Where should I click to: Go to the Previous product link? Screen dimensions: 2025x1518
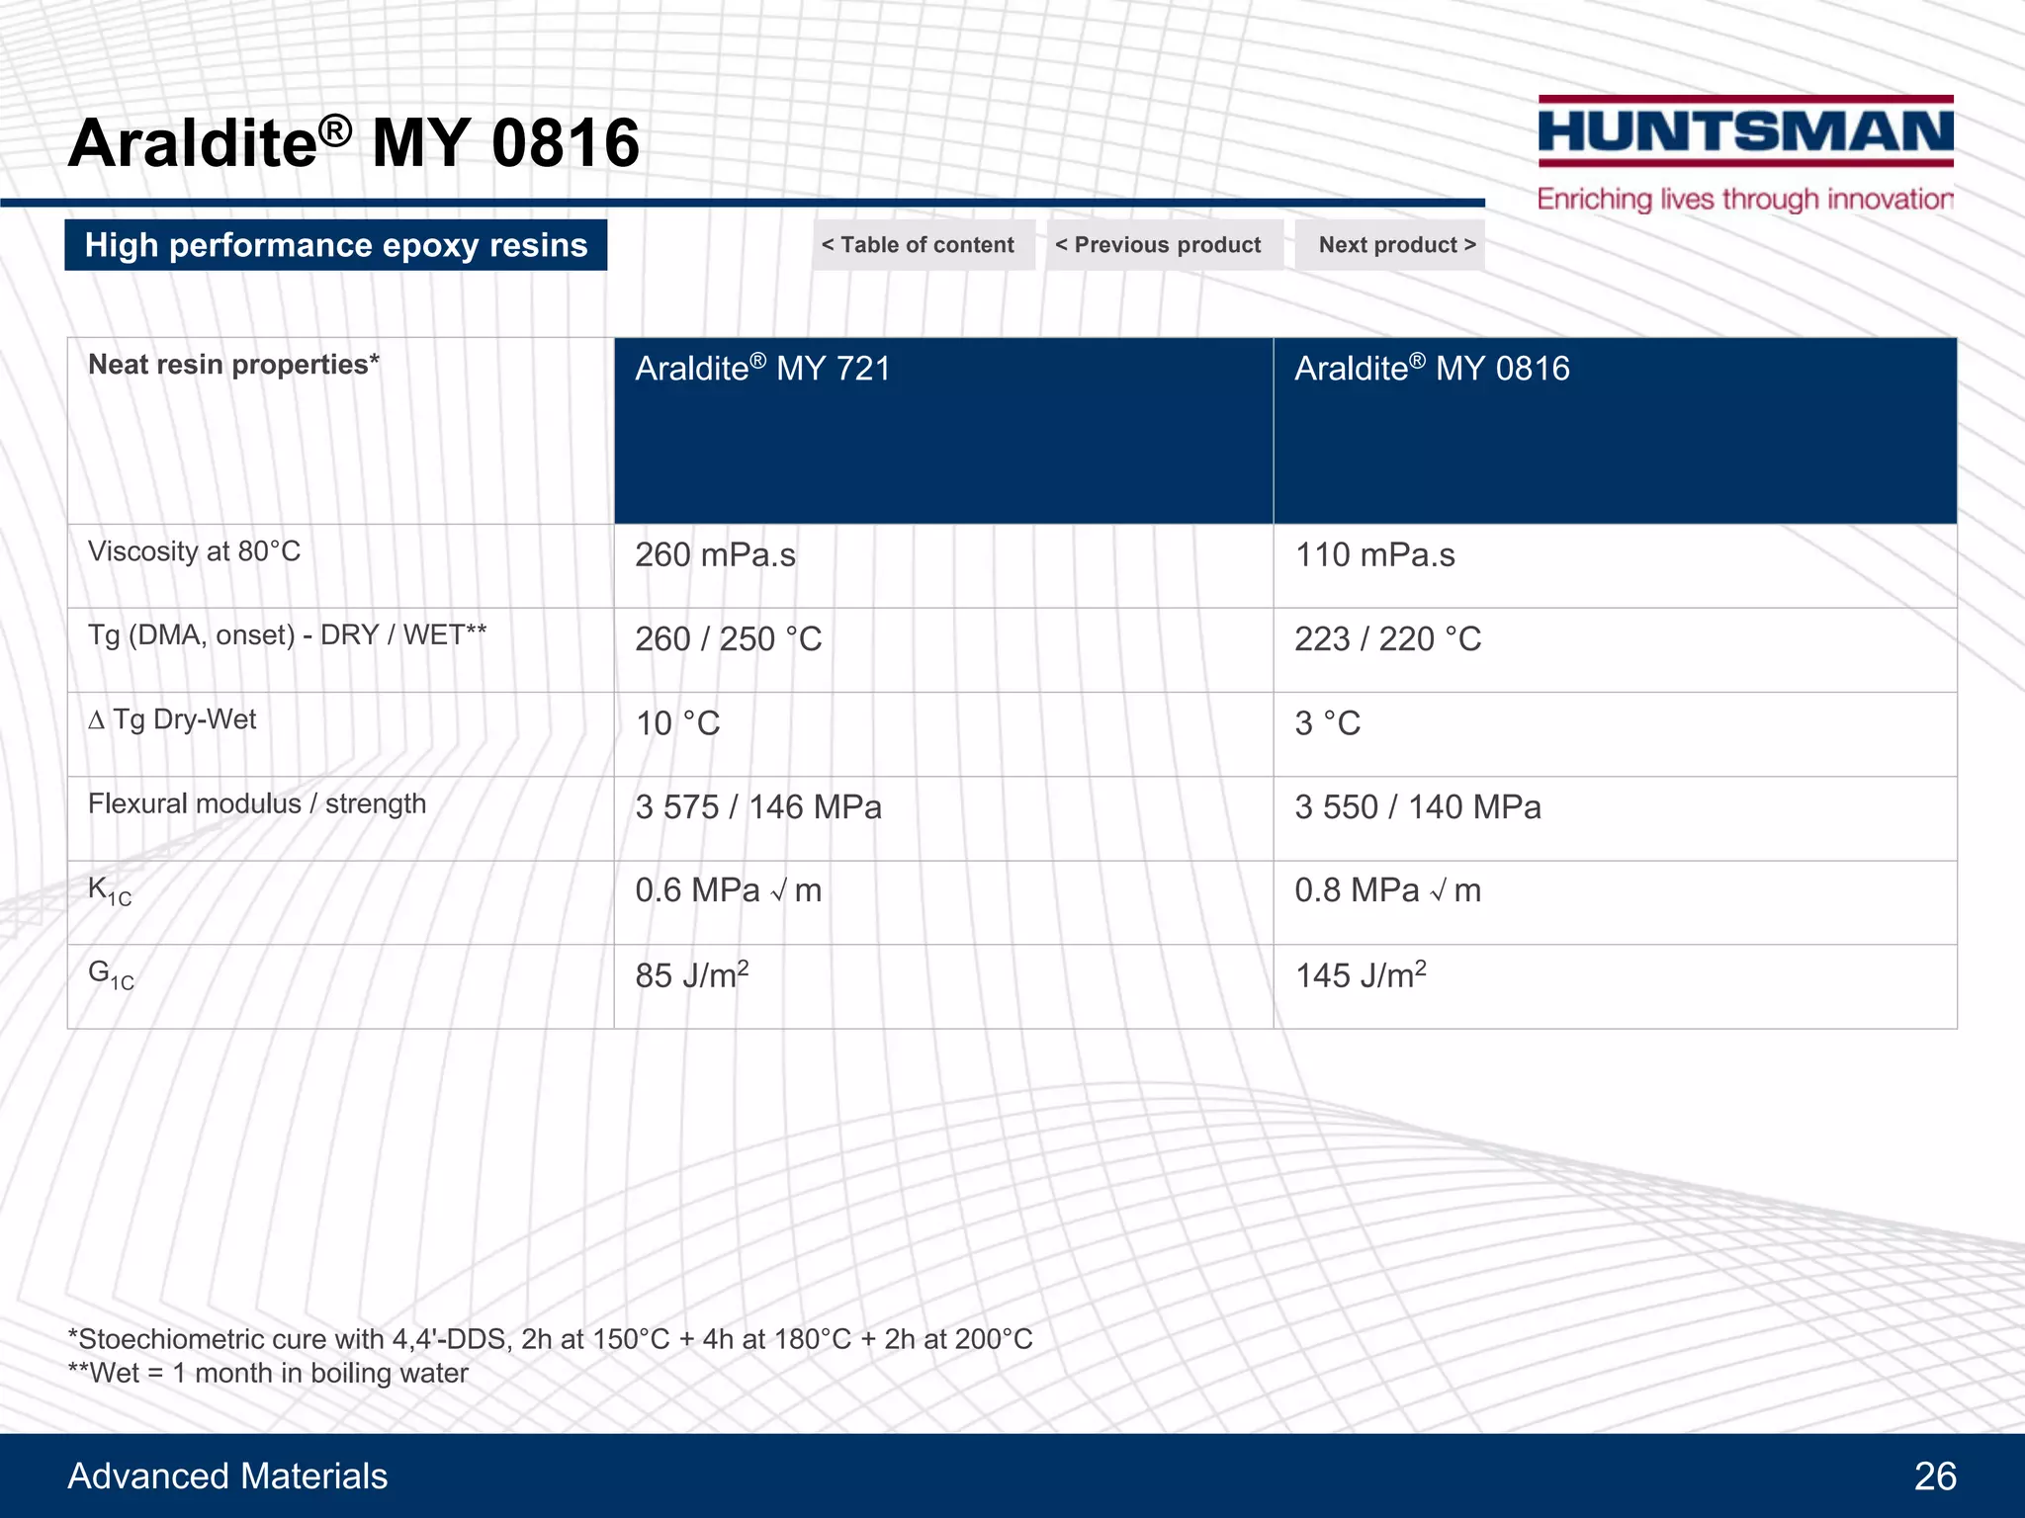click(x=1164, y=245)
